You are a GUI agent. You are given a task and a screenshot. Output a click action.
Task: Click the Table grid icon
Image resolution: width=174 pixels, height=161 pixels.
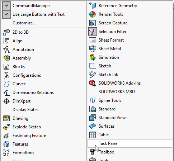coord(93,135)
